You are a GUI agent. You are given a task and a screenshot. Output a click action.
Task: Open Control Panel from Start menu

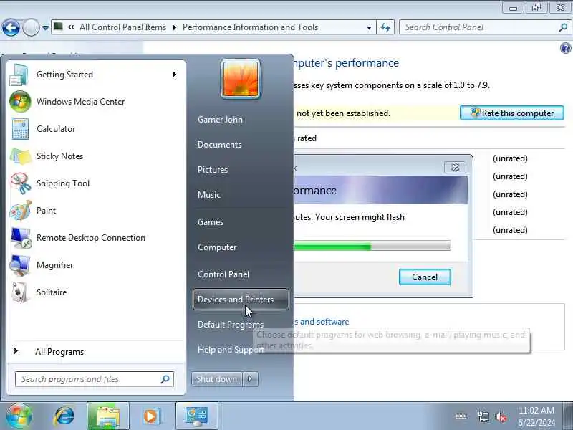coord(223,274)
